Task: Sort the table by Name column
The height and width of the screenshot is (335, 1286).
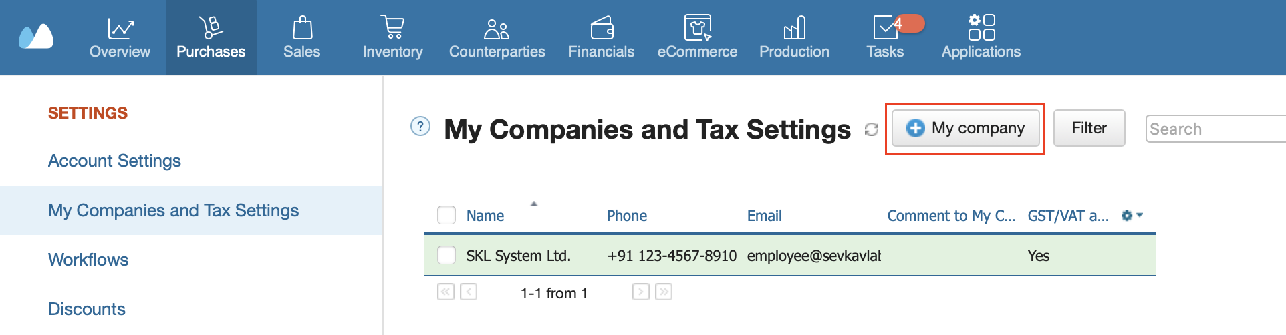Action: click(x=485, y=216)
